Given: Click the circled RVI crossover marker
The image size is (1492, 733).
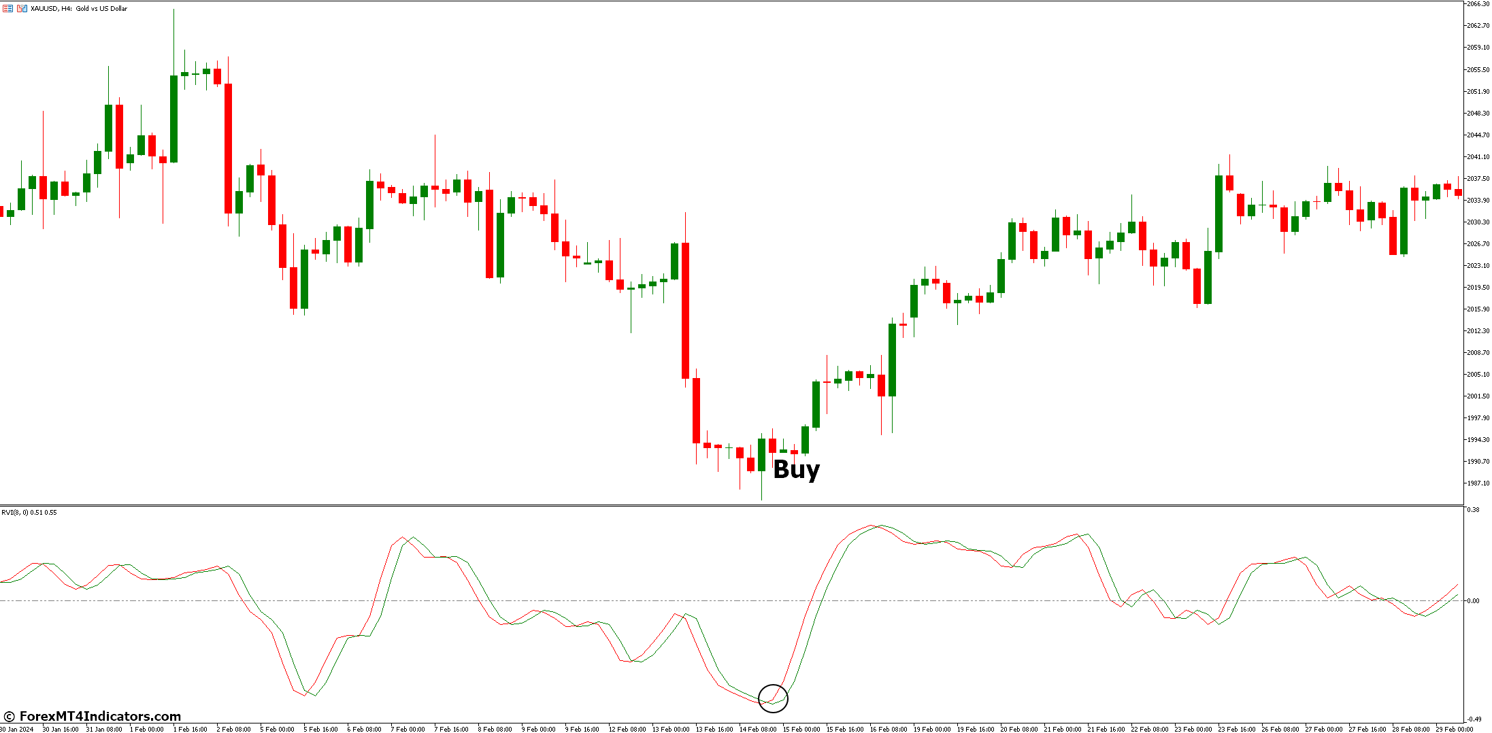Looking at the screenshot, I should point(774,698).
